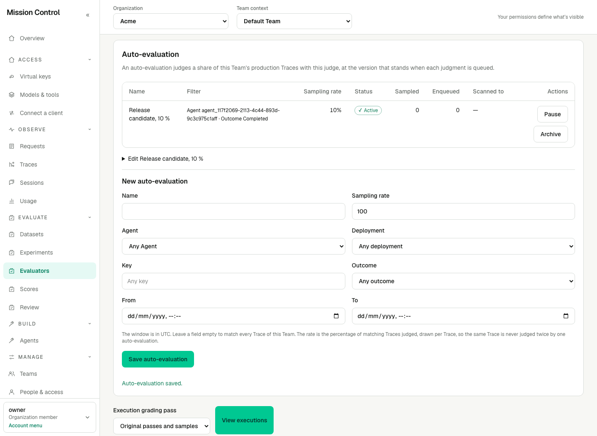The height and width of the screenshot is (436, 597).
Task: Click the Sessions chat icon
Action: [12, 183]
